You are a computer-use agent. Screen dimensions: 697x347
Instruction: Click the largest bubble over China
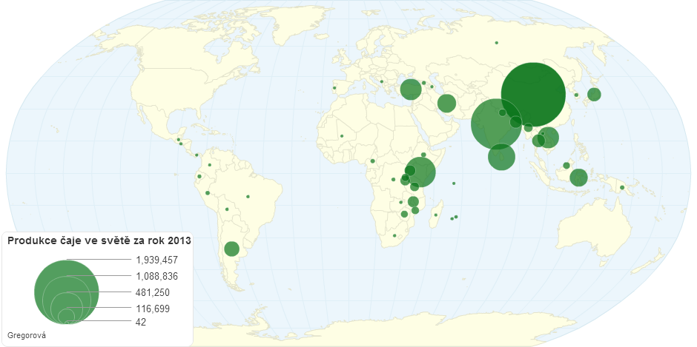coord(533,94)
